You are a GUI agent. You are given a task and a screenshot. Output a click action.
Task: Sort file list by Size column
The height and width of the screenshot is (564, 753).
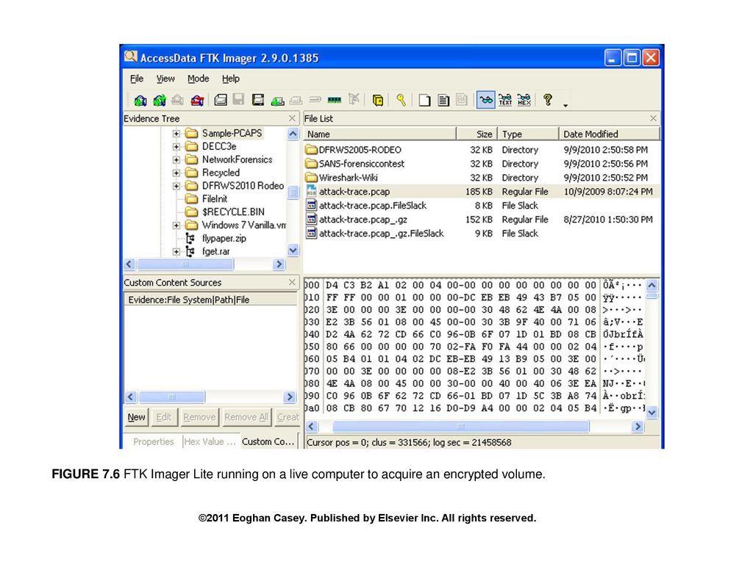coord(477,134)
